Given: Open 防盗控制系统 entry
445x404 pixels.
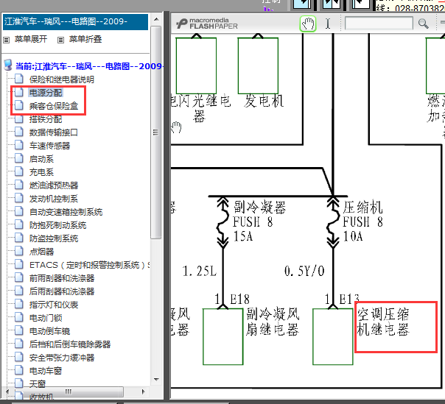Looking at the screenshot, I should click(54, 238).
